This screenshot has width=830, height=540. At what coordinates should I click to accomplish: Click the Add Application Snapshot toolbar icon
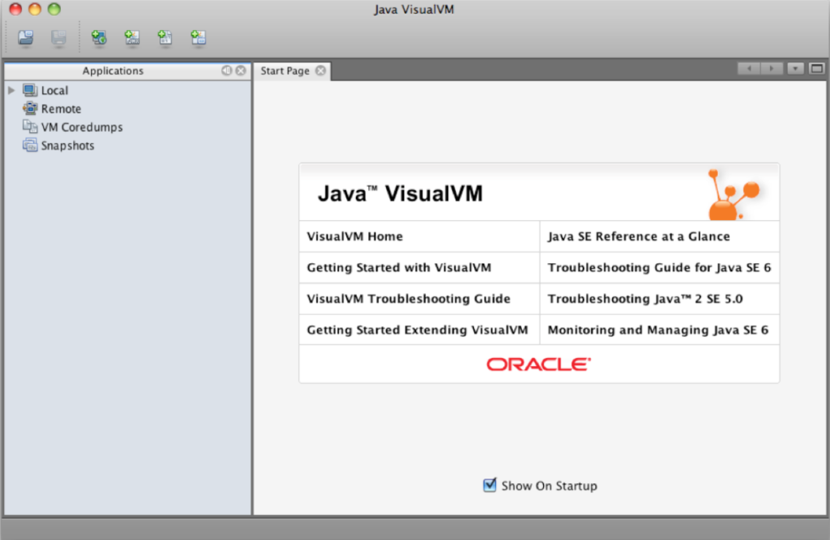(199, 37)
